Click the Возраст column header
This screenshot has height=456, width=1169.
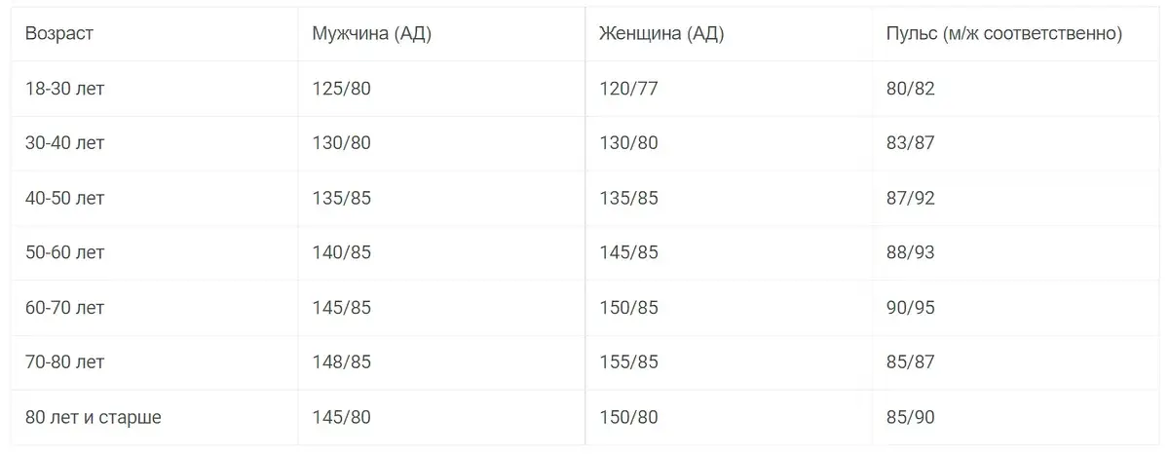[59, 34]
